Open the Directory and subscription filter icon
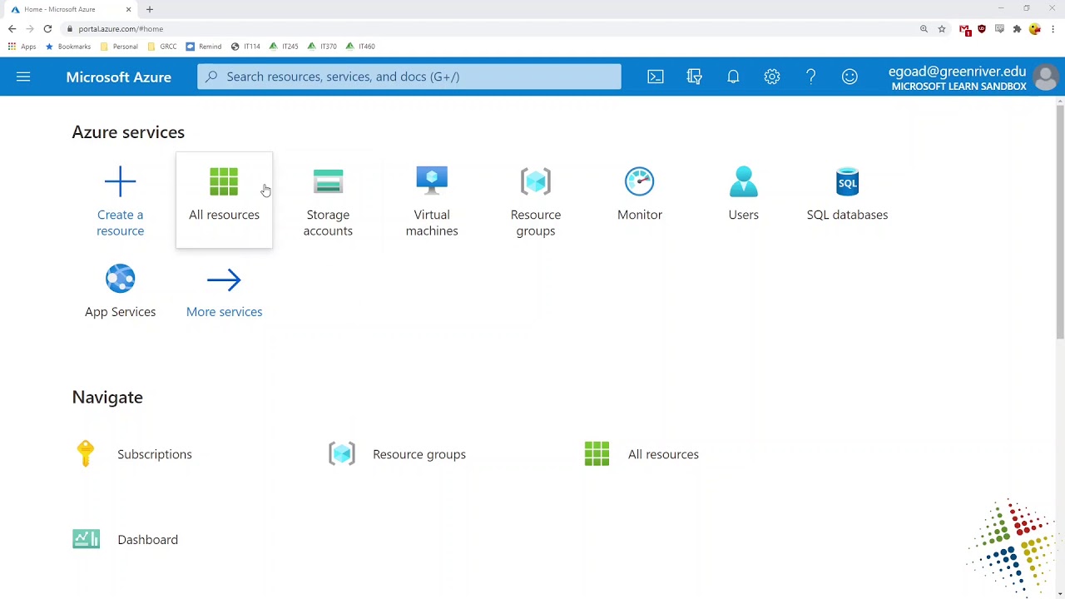 [x=695, y=77]
